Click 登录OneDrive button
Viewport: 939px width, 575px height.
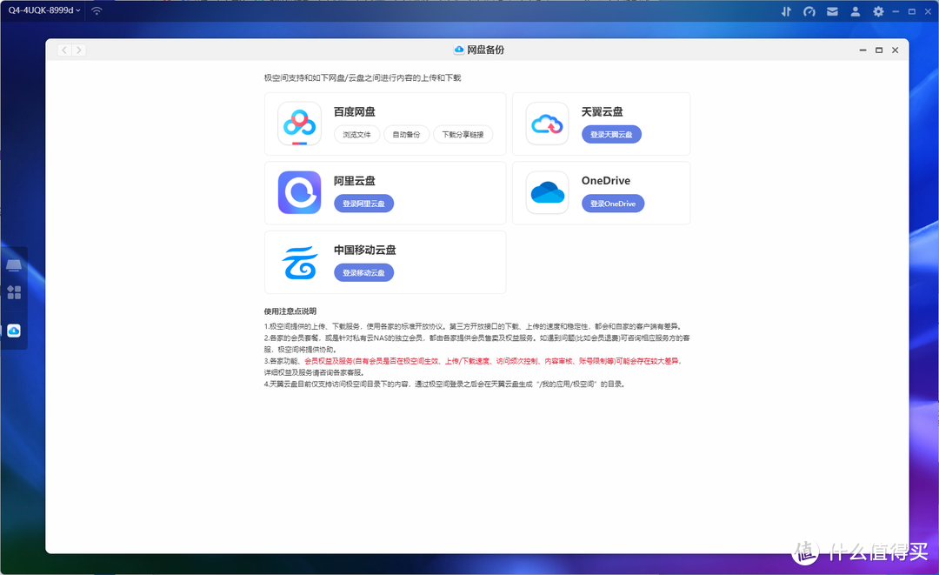click(x=611, y=203)
